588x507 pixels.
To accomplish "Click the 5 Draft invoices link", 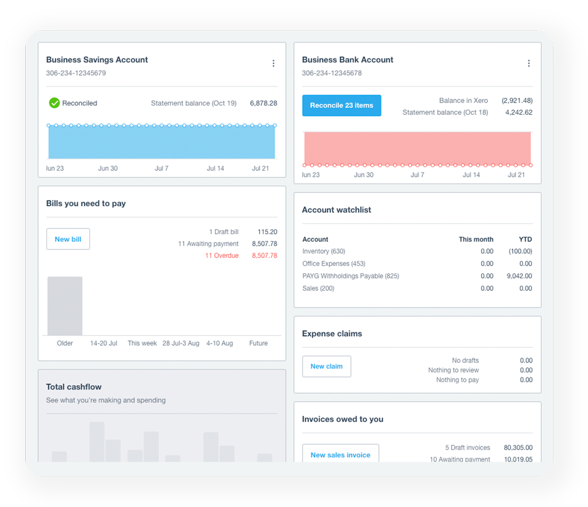I will click(468, 447).
